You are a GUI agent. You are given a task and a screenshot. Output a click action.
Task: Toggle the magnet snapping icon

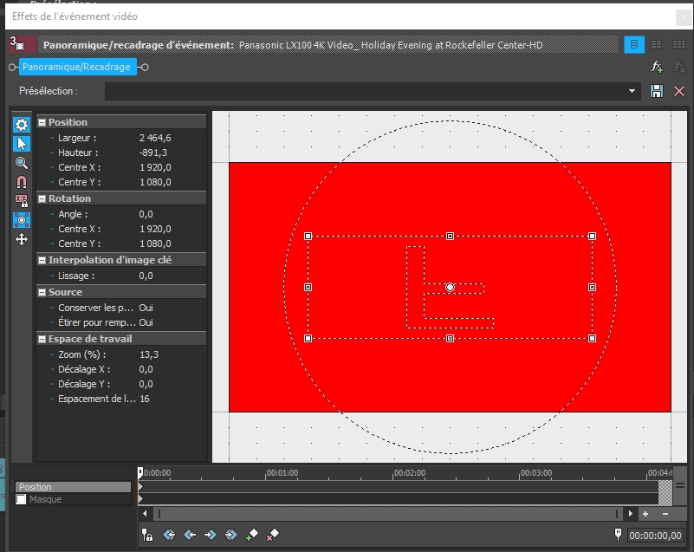(x=22, y=182)
